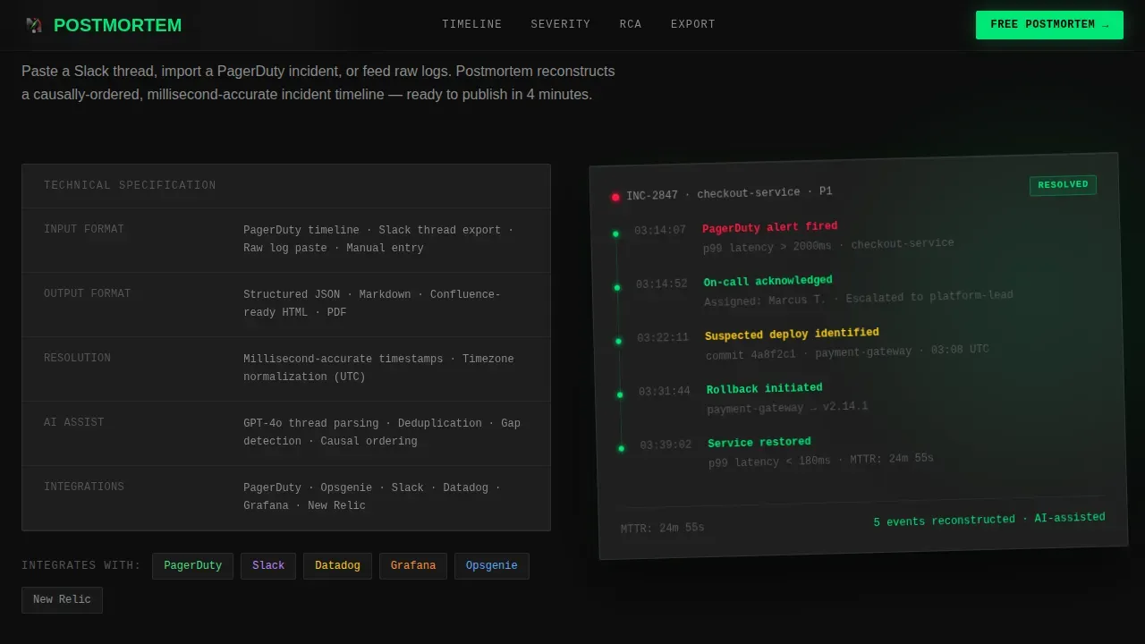
Task: Click the 'INTEGRATES WITH:' label
Action: pyautogui.click(x=81, y=565)
